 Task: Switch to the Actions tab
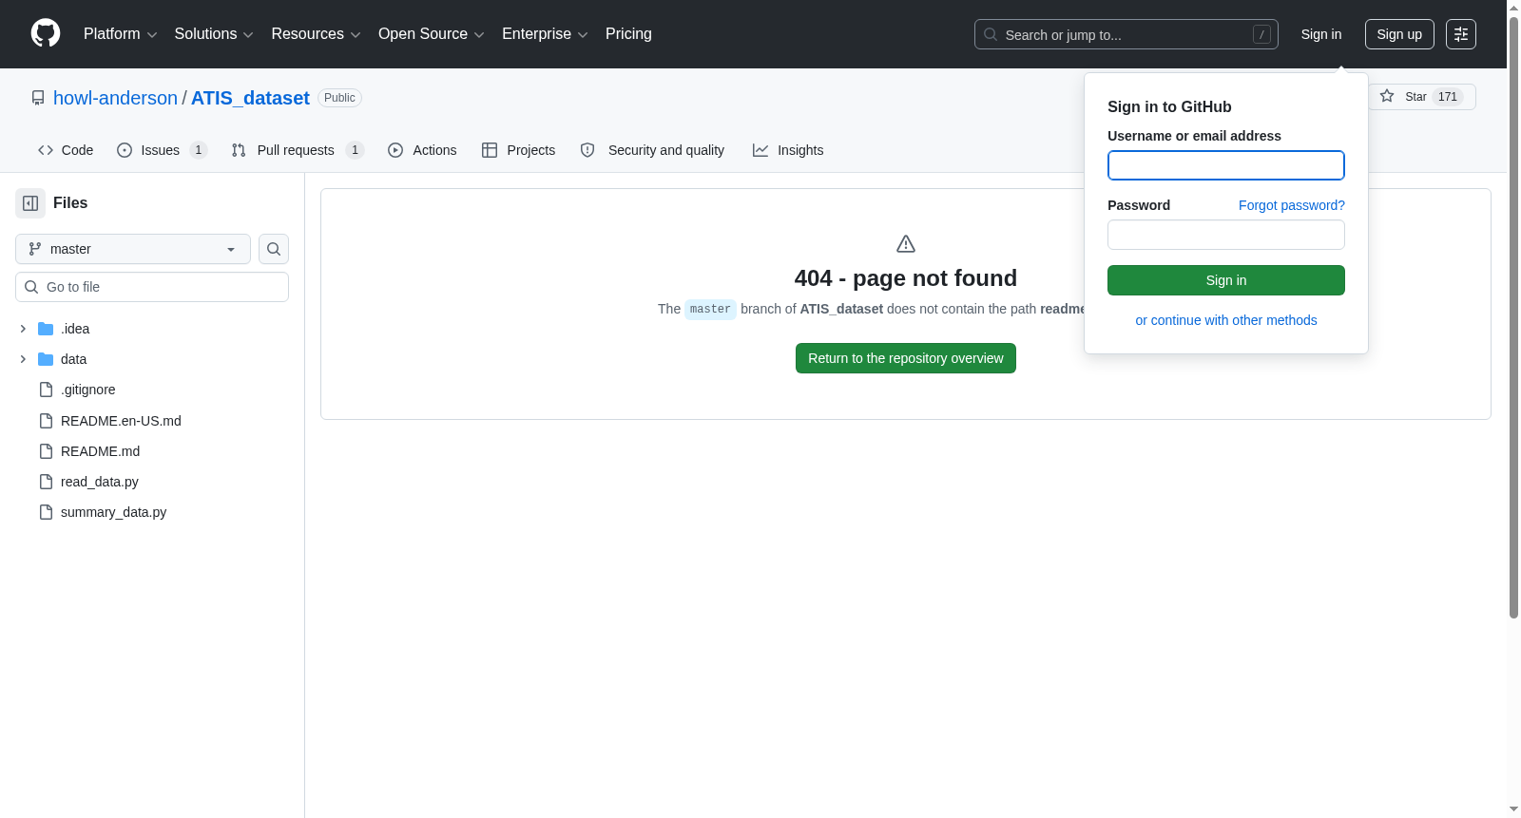422,150
